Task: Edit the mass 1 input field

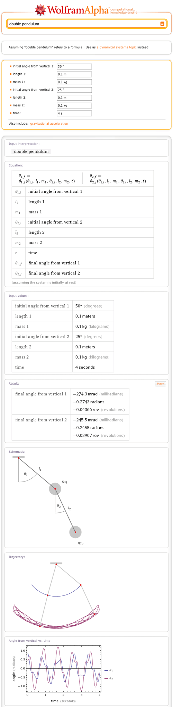Action: coord(74,82)
